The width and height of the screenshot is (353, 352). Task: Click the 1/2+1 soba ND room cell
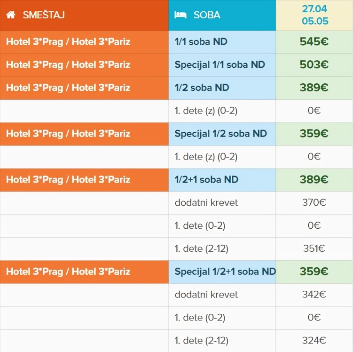click(x=222, y=180)
